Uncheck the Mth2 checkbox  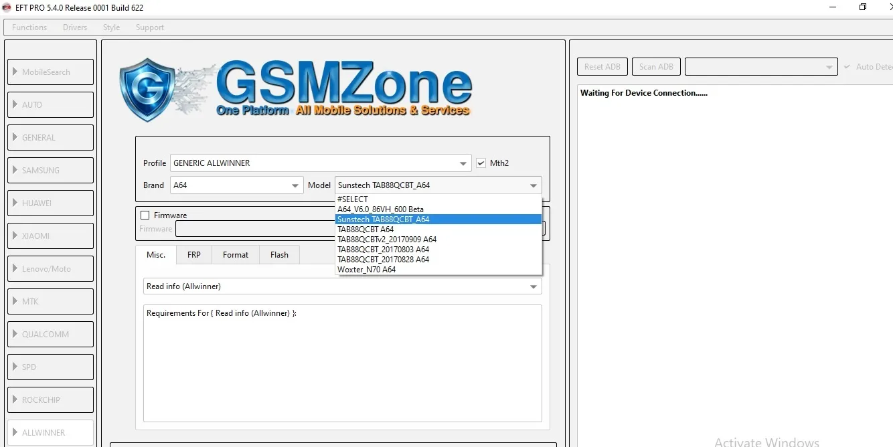coord(481,163)
